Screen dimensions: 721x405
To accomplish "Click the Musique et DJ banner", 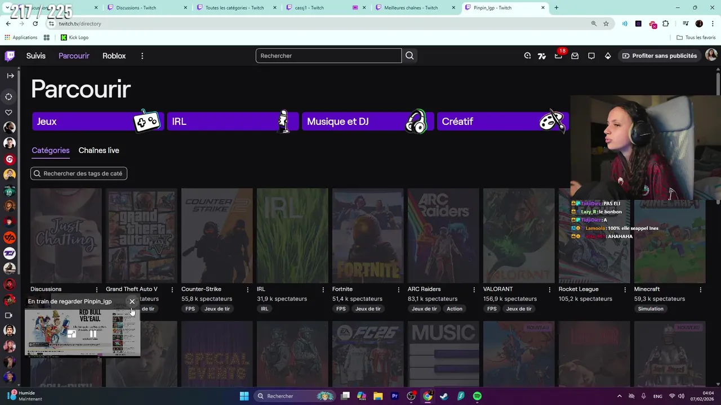I will [x=368, y=121].
